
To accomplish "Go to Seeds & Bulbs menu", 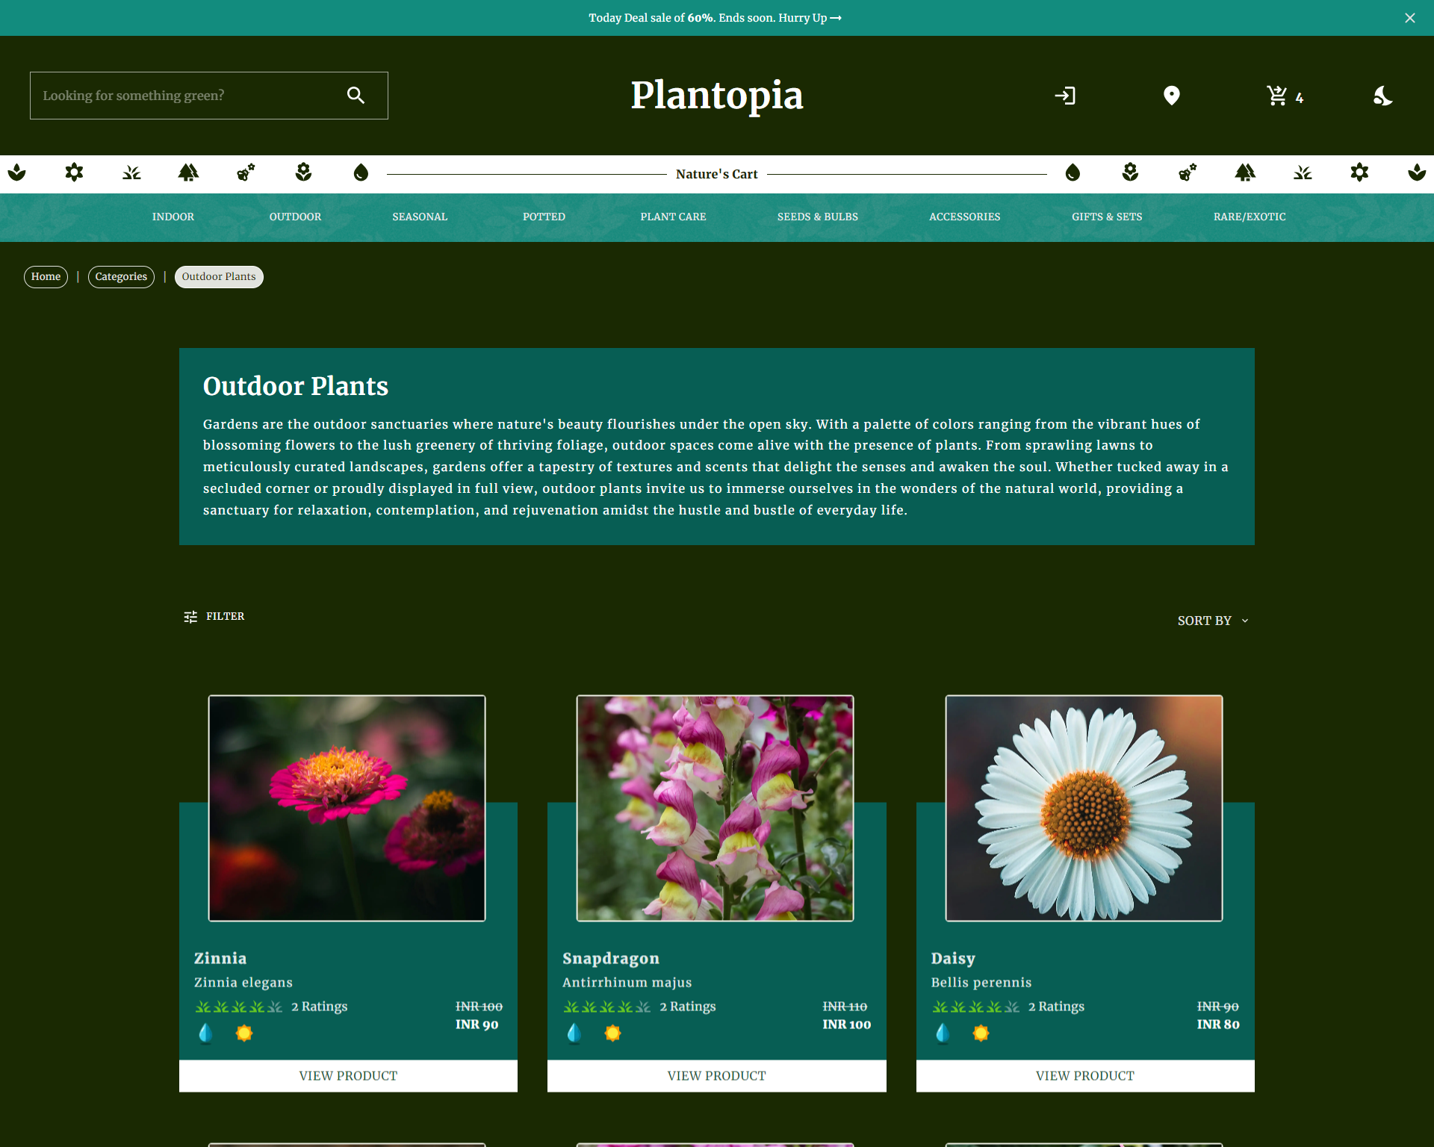I will (818, 217).
